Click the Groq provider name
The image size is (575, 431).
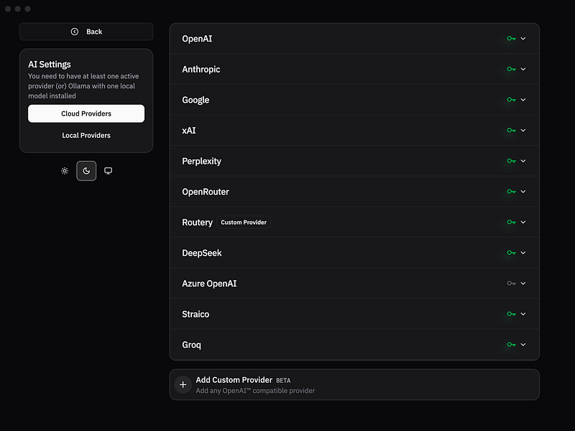coord(191,345)
